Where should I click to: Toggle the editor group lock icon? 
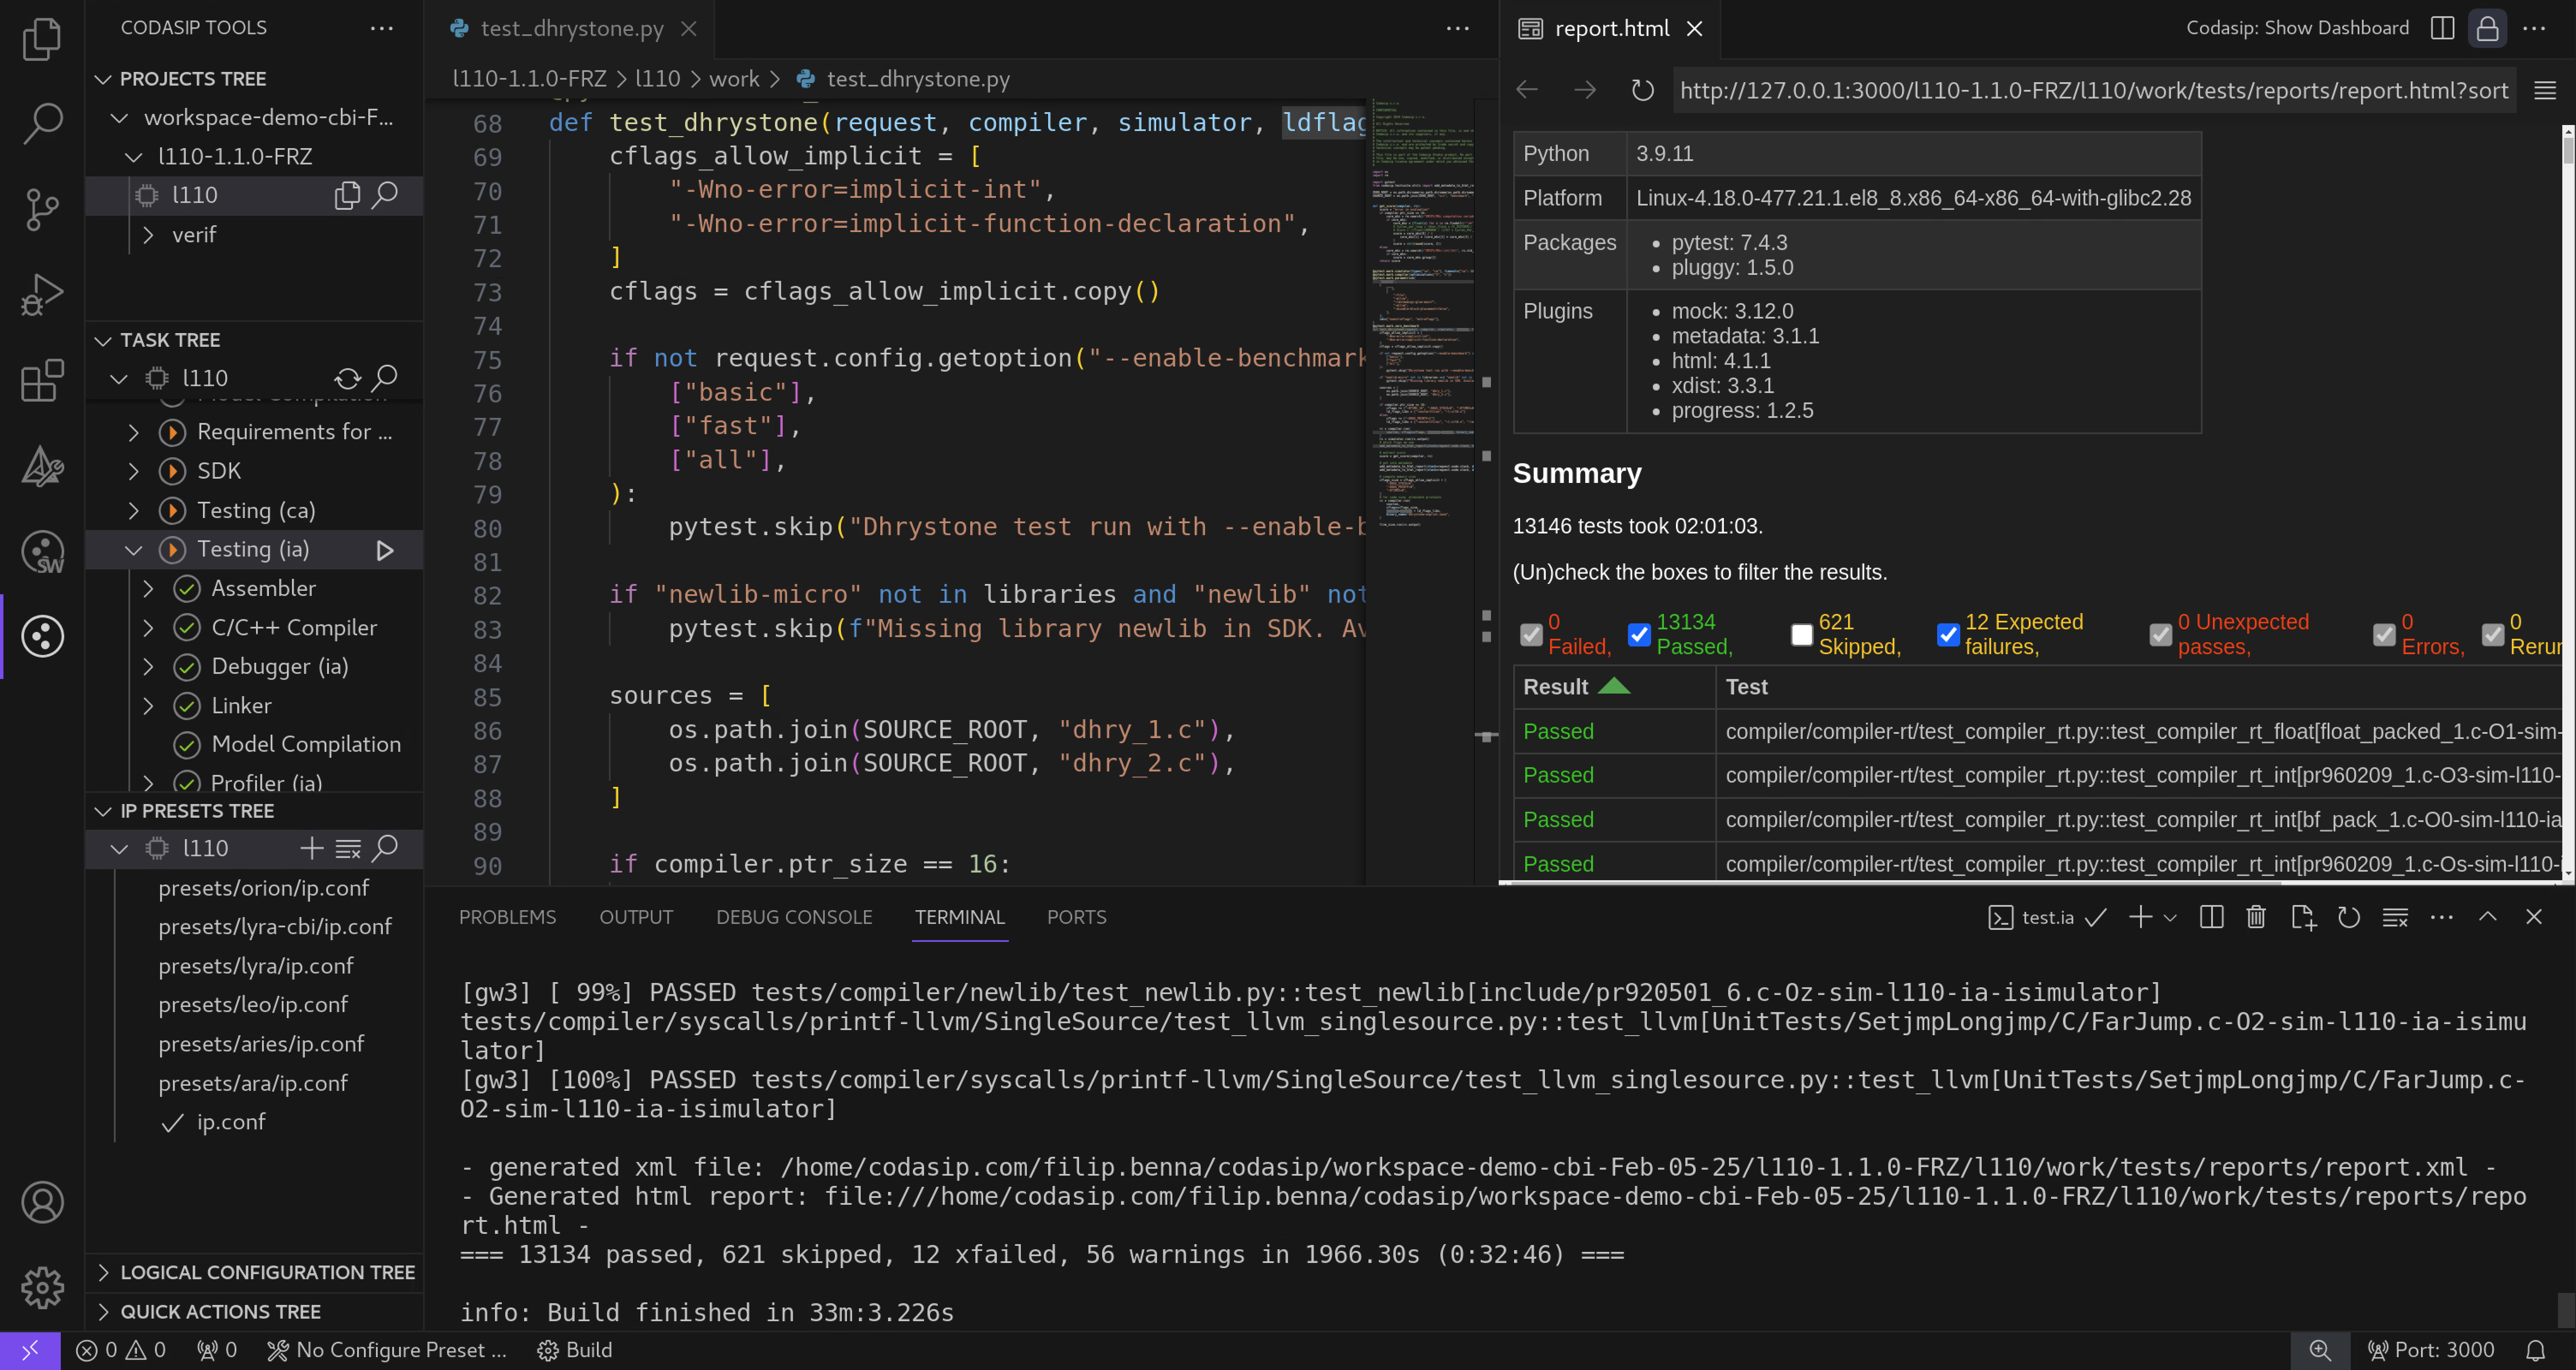point(2487,28)
